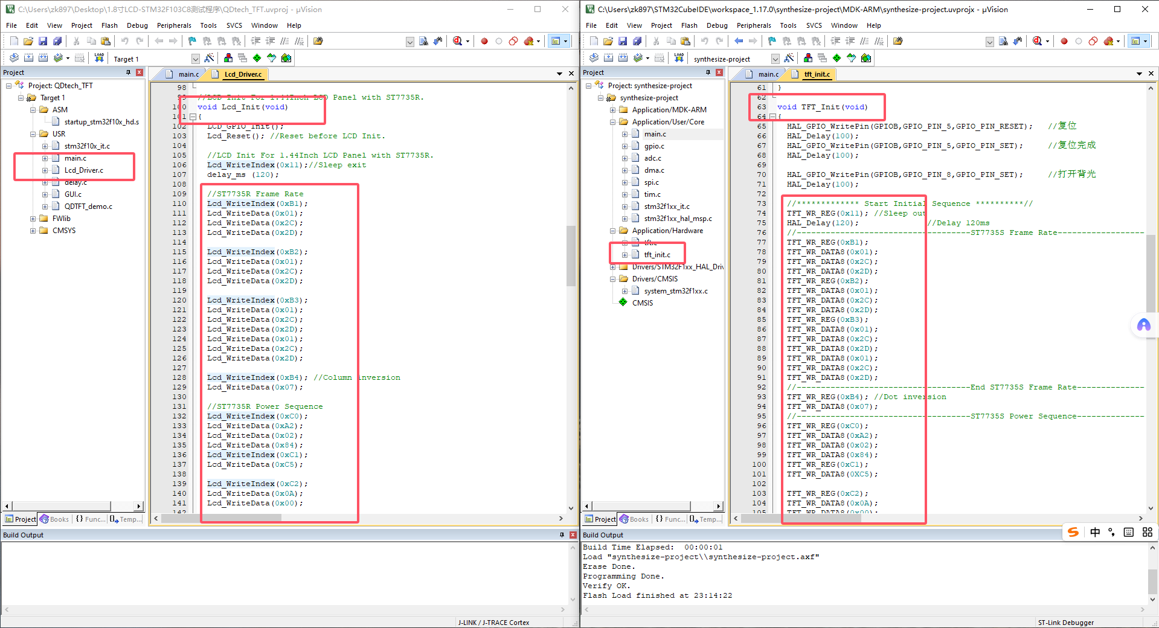
Task: Start debug session icon in QDtech_TFT window
Action: pos(457,41)
